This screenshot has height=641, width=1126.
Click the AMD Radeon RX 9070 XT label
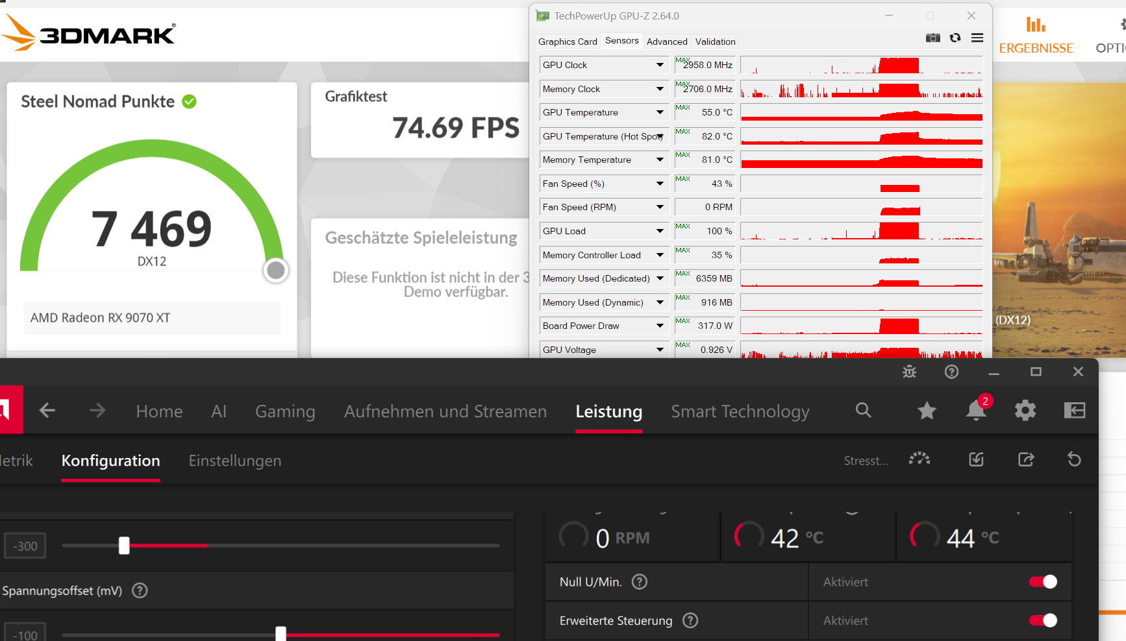click(x=101, y=318)
